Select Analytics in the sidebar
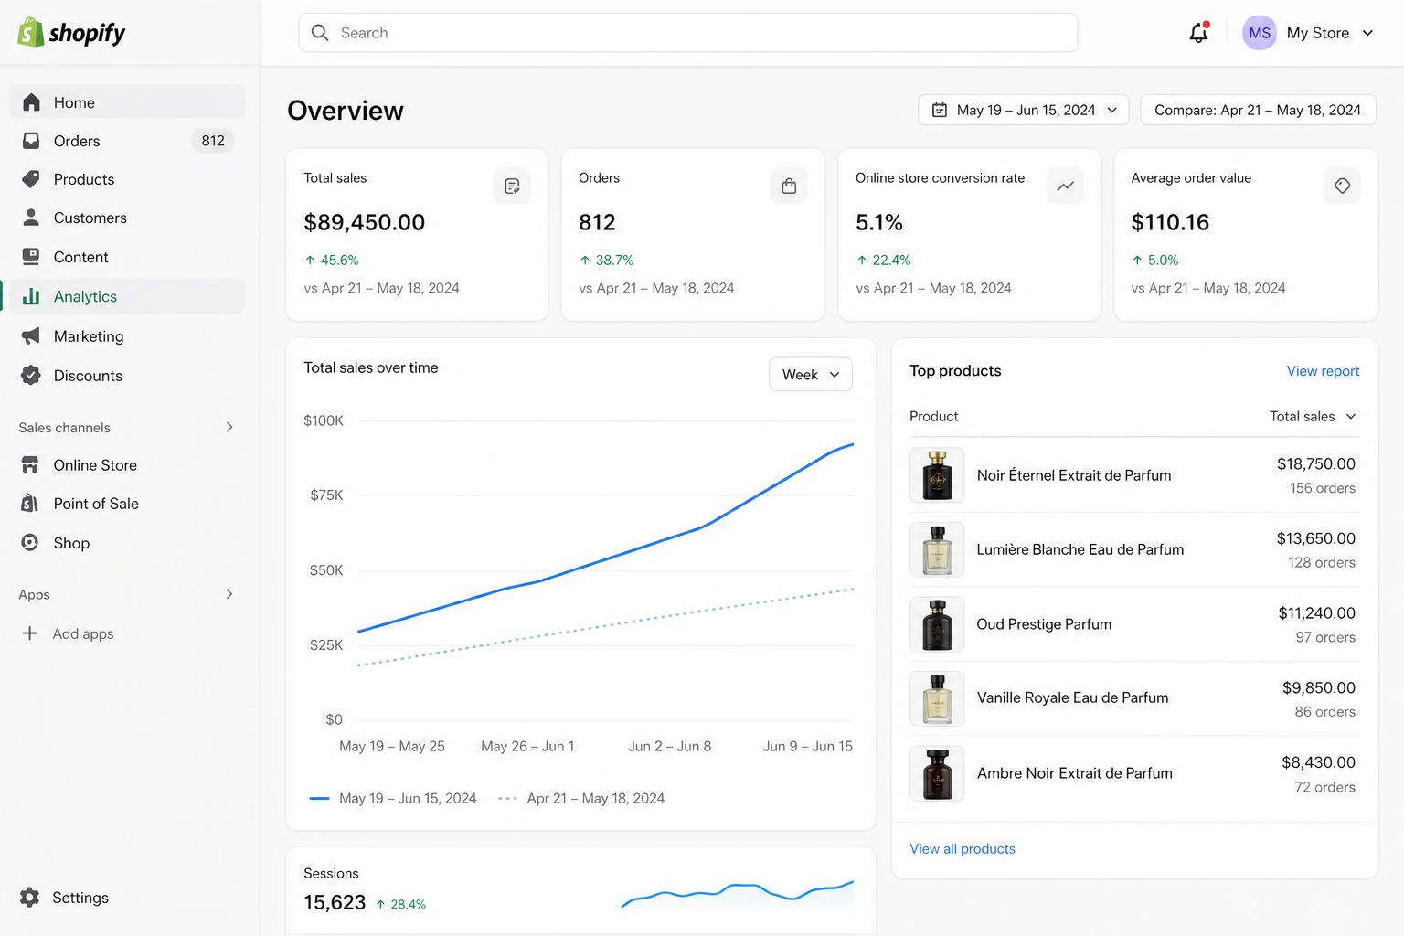The image size is (1404, 936). 127,296
